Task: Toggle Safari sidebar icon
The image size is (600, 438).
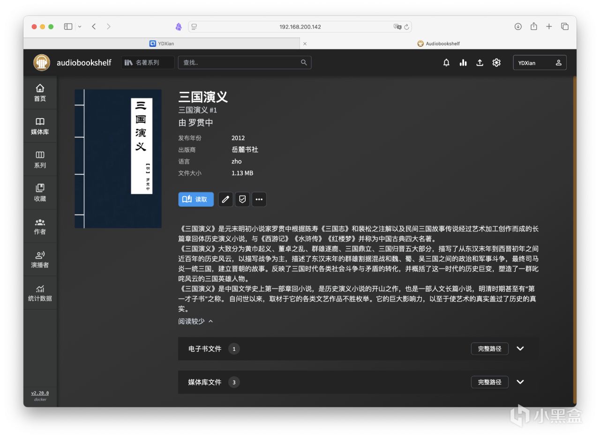Action: point(68,27)
